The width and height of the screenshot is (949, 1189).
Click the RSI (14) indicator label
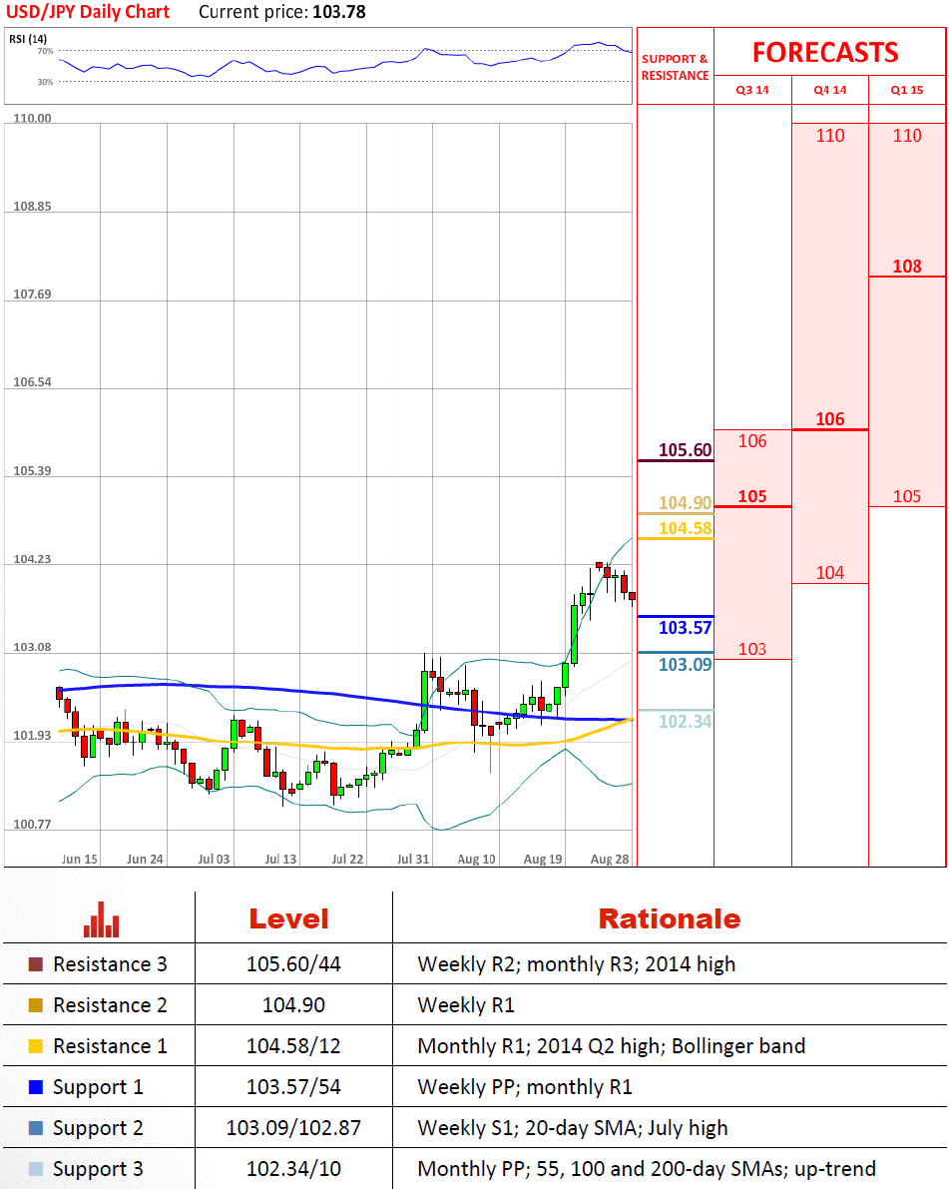tap(28, 39)
